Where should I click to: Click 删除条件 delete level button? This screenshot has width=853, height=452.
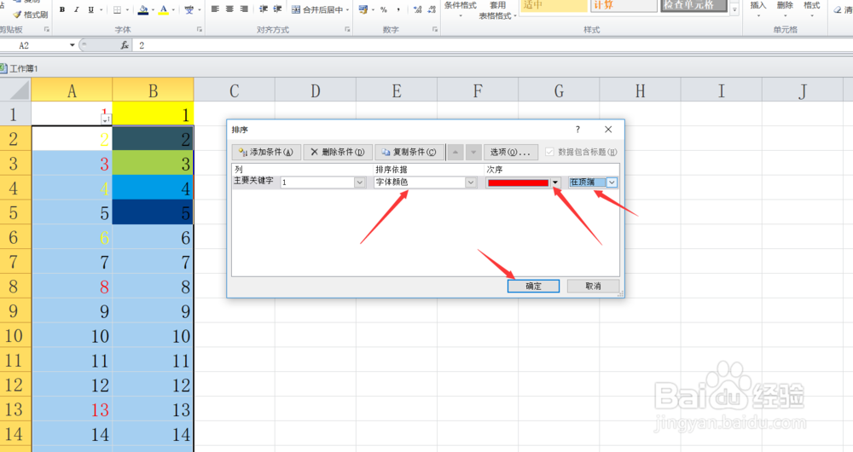pyautogui.click(x=337, y=153)
